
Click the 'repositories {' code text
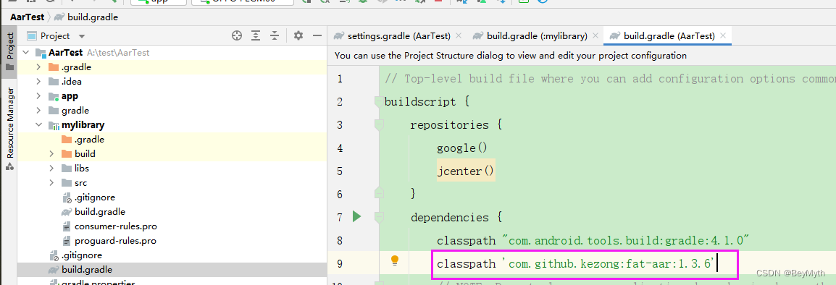(x=456, y=124)
